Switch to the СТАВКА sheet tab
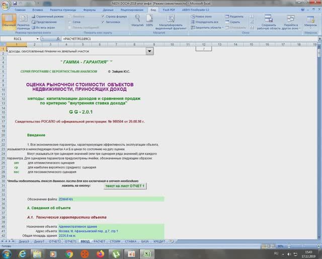Screen dimensions: 322x259 (131, 241)
